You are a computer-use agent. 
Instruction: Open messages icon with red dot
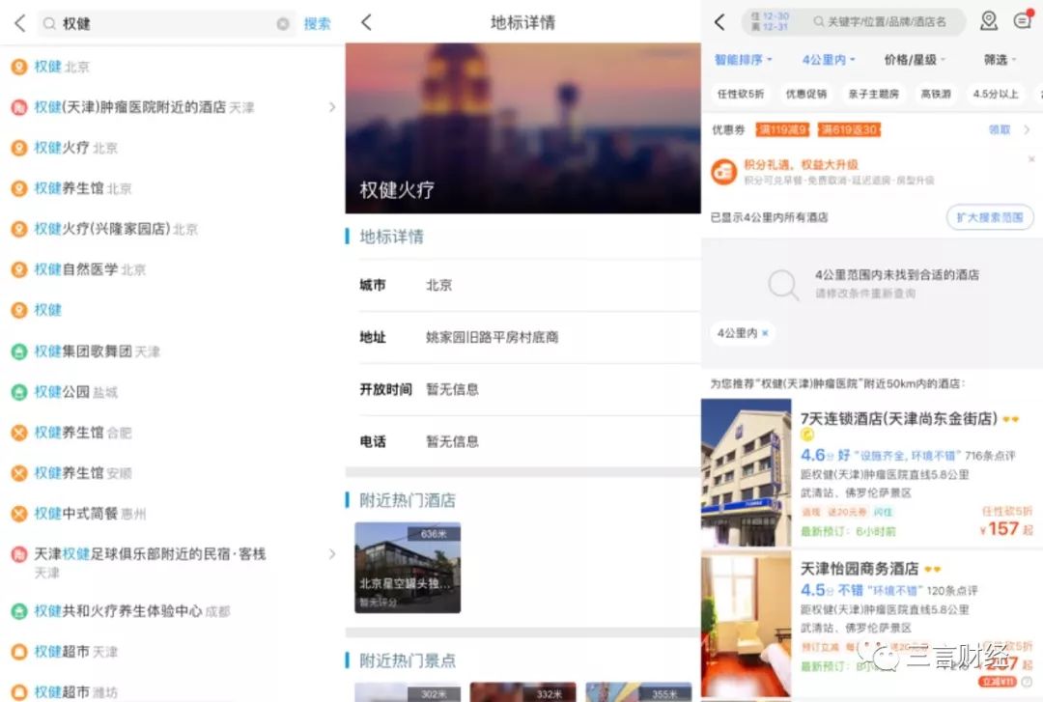click(1023, 20)
